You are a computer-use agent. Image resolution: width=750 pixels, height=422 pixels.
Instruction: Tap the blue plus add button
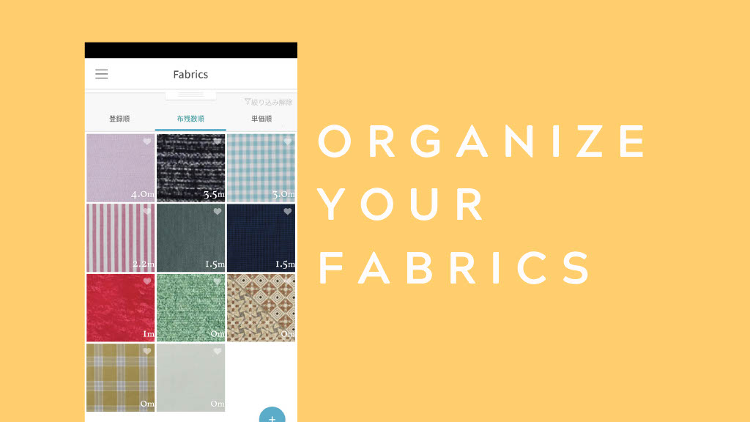pyautogui.click(x=272, y=415)
